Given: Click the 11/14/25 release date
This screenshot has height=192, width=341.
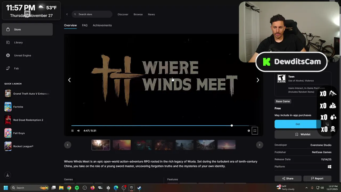Looking at the screenshot, I should pyautogui.click(x=326, y=159).
